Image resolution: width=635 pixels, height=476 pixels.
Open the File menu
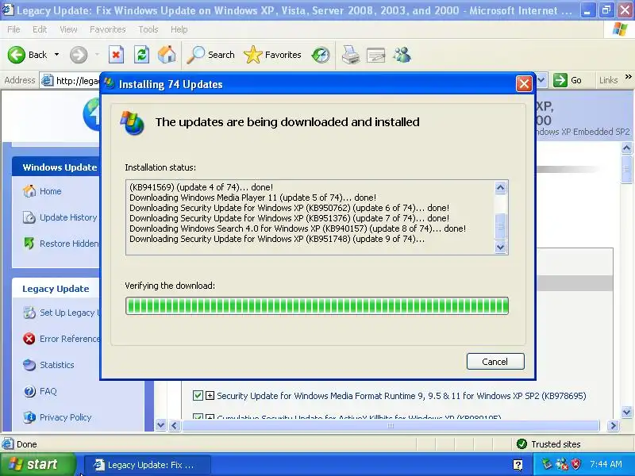tap(13, 29)
